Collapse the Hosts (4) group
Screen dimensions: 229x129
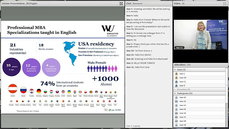pyautogui.click(x=175, y=70)
